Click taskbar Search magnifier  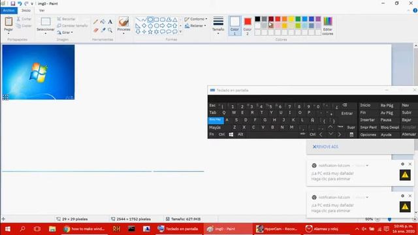[x=22, y=228]
